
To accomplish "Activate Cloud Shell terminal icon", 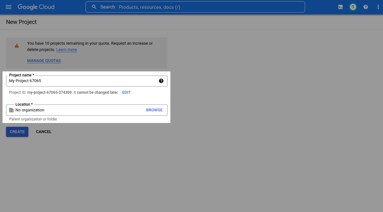I will point(340,7).
